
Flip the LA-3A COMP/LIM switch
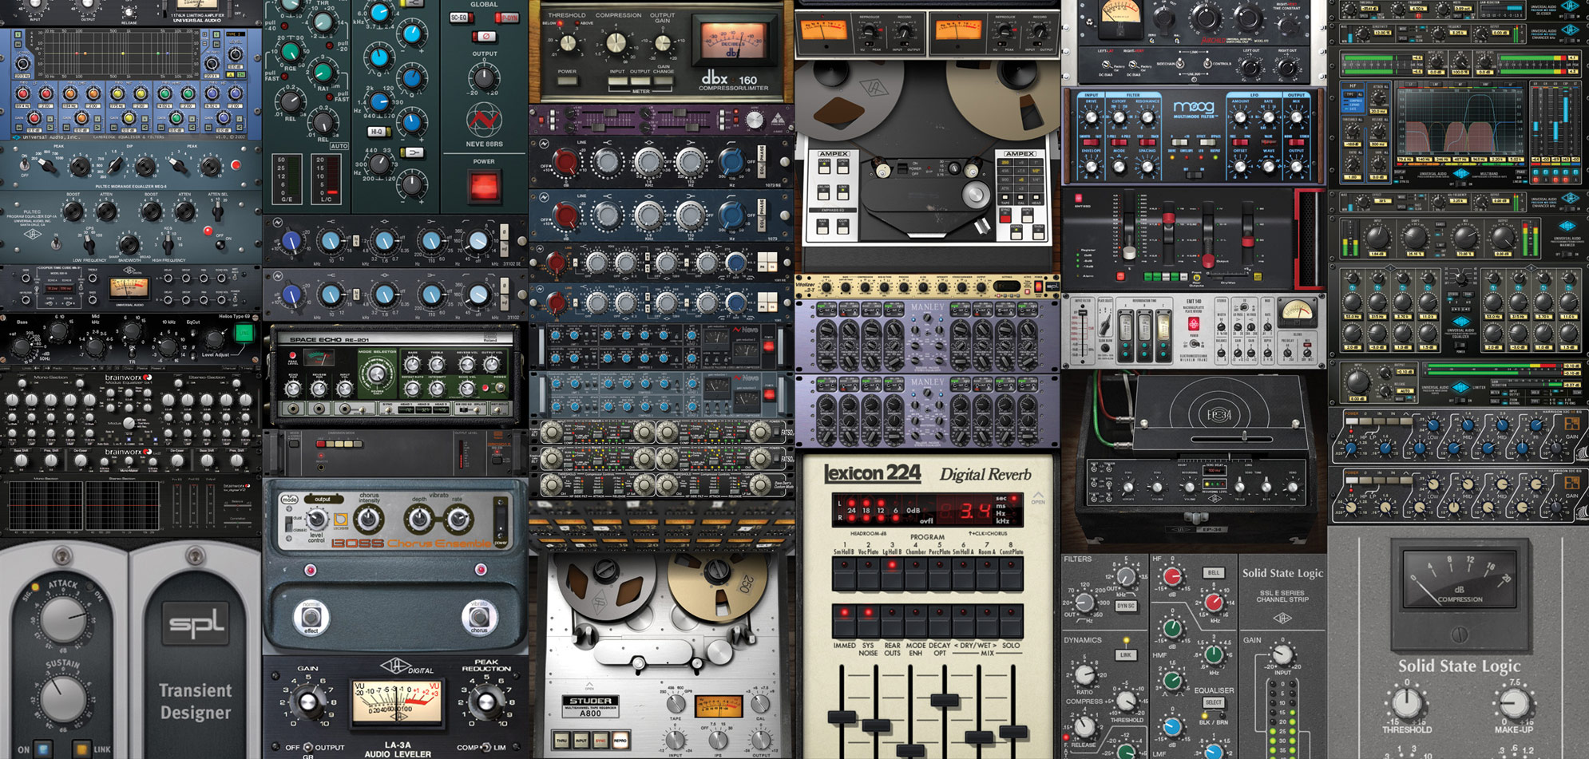click(485, 748)
